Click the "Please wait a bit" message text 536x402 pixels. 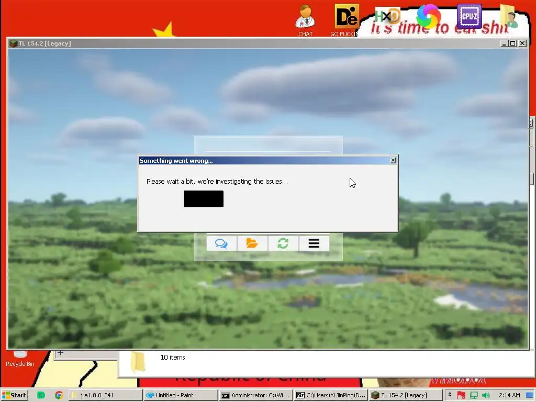point(217,182)
